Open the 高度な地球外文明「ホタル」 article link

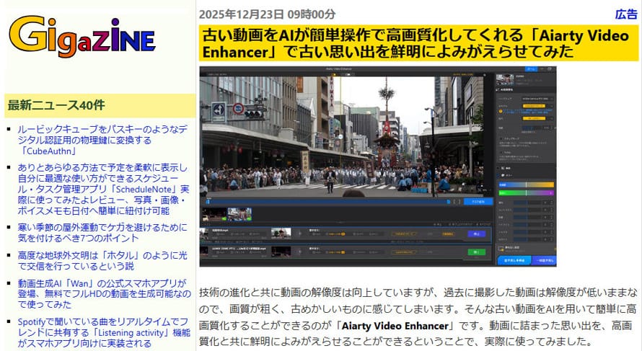tap(102, 261)
